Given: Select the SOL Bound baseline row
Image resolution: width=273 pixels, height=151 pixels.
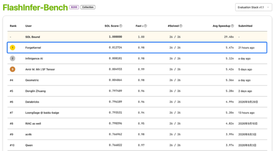Looking at the screenshot, I should [137, 37].
